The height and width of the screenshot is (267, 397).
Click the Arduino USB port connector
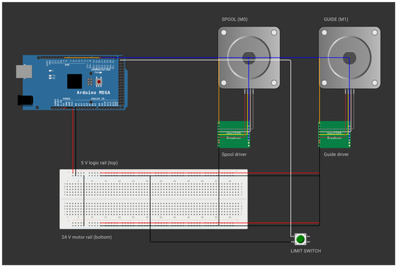pos(24,71)
